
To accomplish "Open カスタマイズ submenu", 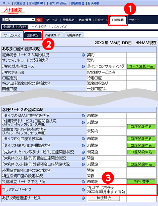I will click(59, 27).
